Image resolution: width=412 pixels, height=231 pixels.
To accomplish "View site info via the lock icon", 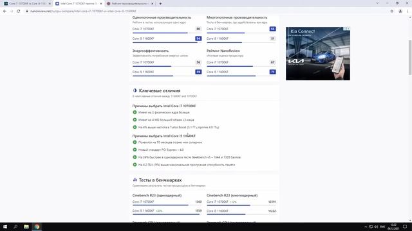I will tap(27, 12).
